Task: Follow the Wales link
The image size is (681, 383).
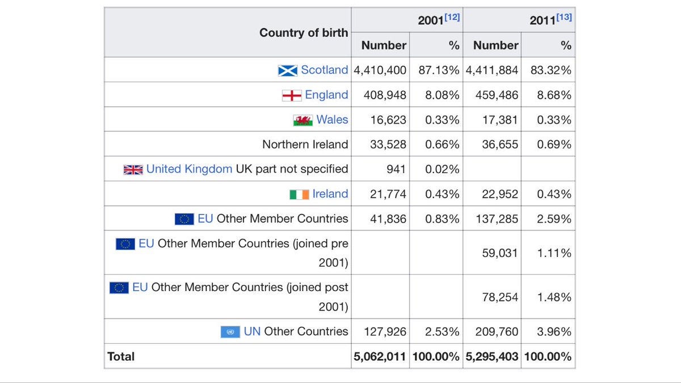Action: [x=333, y=120]
